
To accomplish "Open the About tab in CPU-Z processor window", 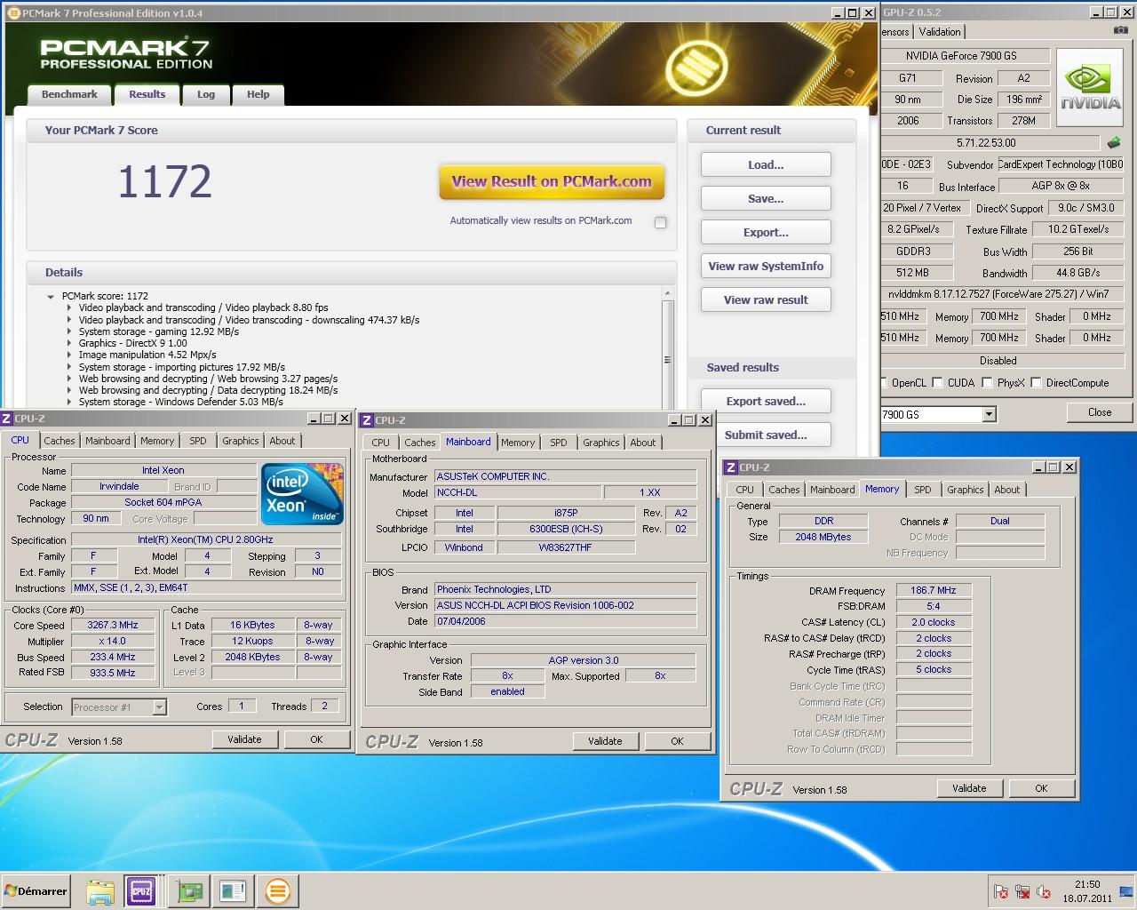I will coord(282,441).
